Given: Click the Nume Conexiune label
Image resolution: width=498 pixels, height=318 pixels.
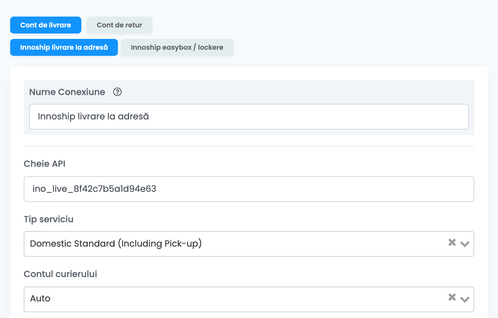Looking at the screenshot, I should point(67,92).
